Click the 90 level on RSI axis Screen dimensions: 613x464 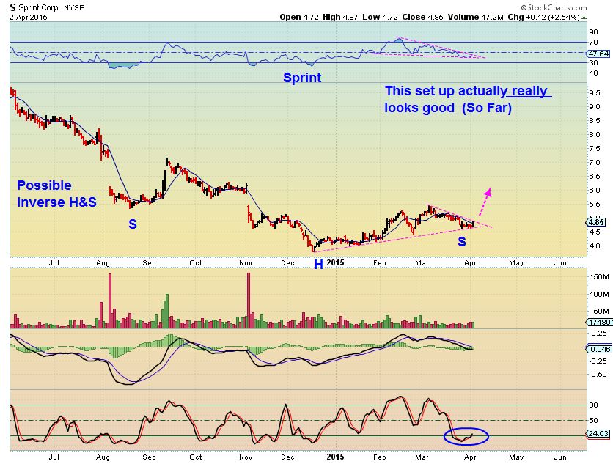click(x=593, y=32)
